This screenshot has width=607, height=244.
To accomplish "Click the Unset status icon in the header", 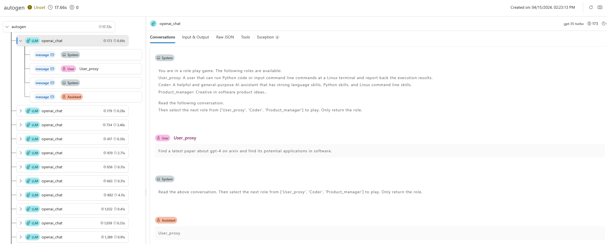I will click(30, 7).
